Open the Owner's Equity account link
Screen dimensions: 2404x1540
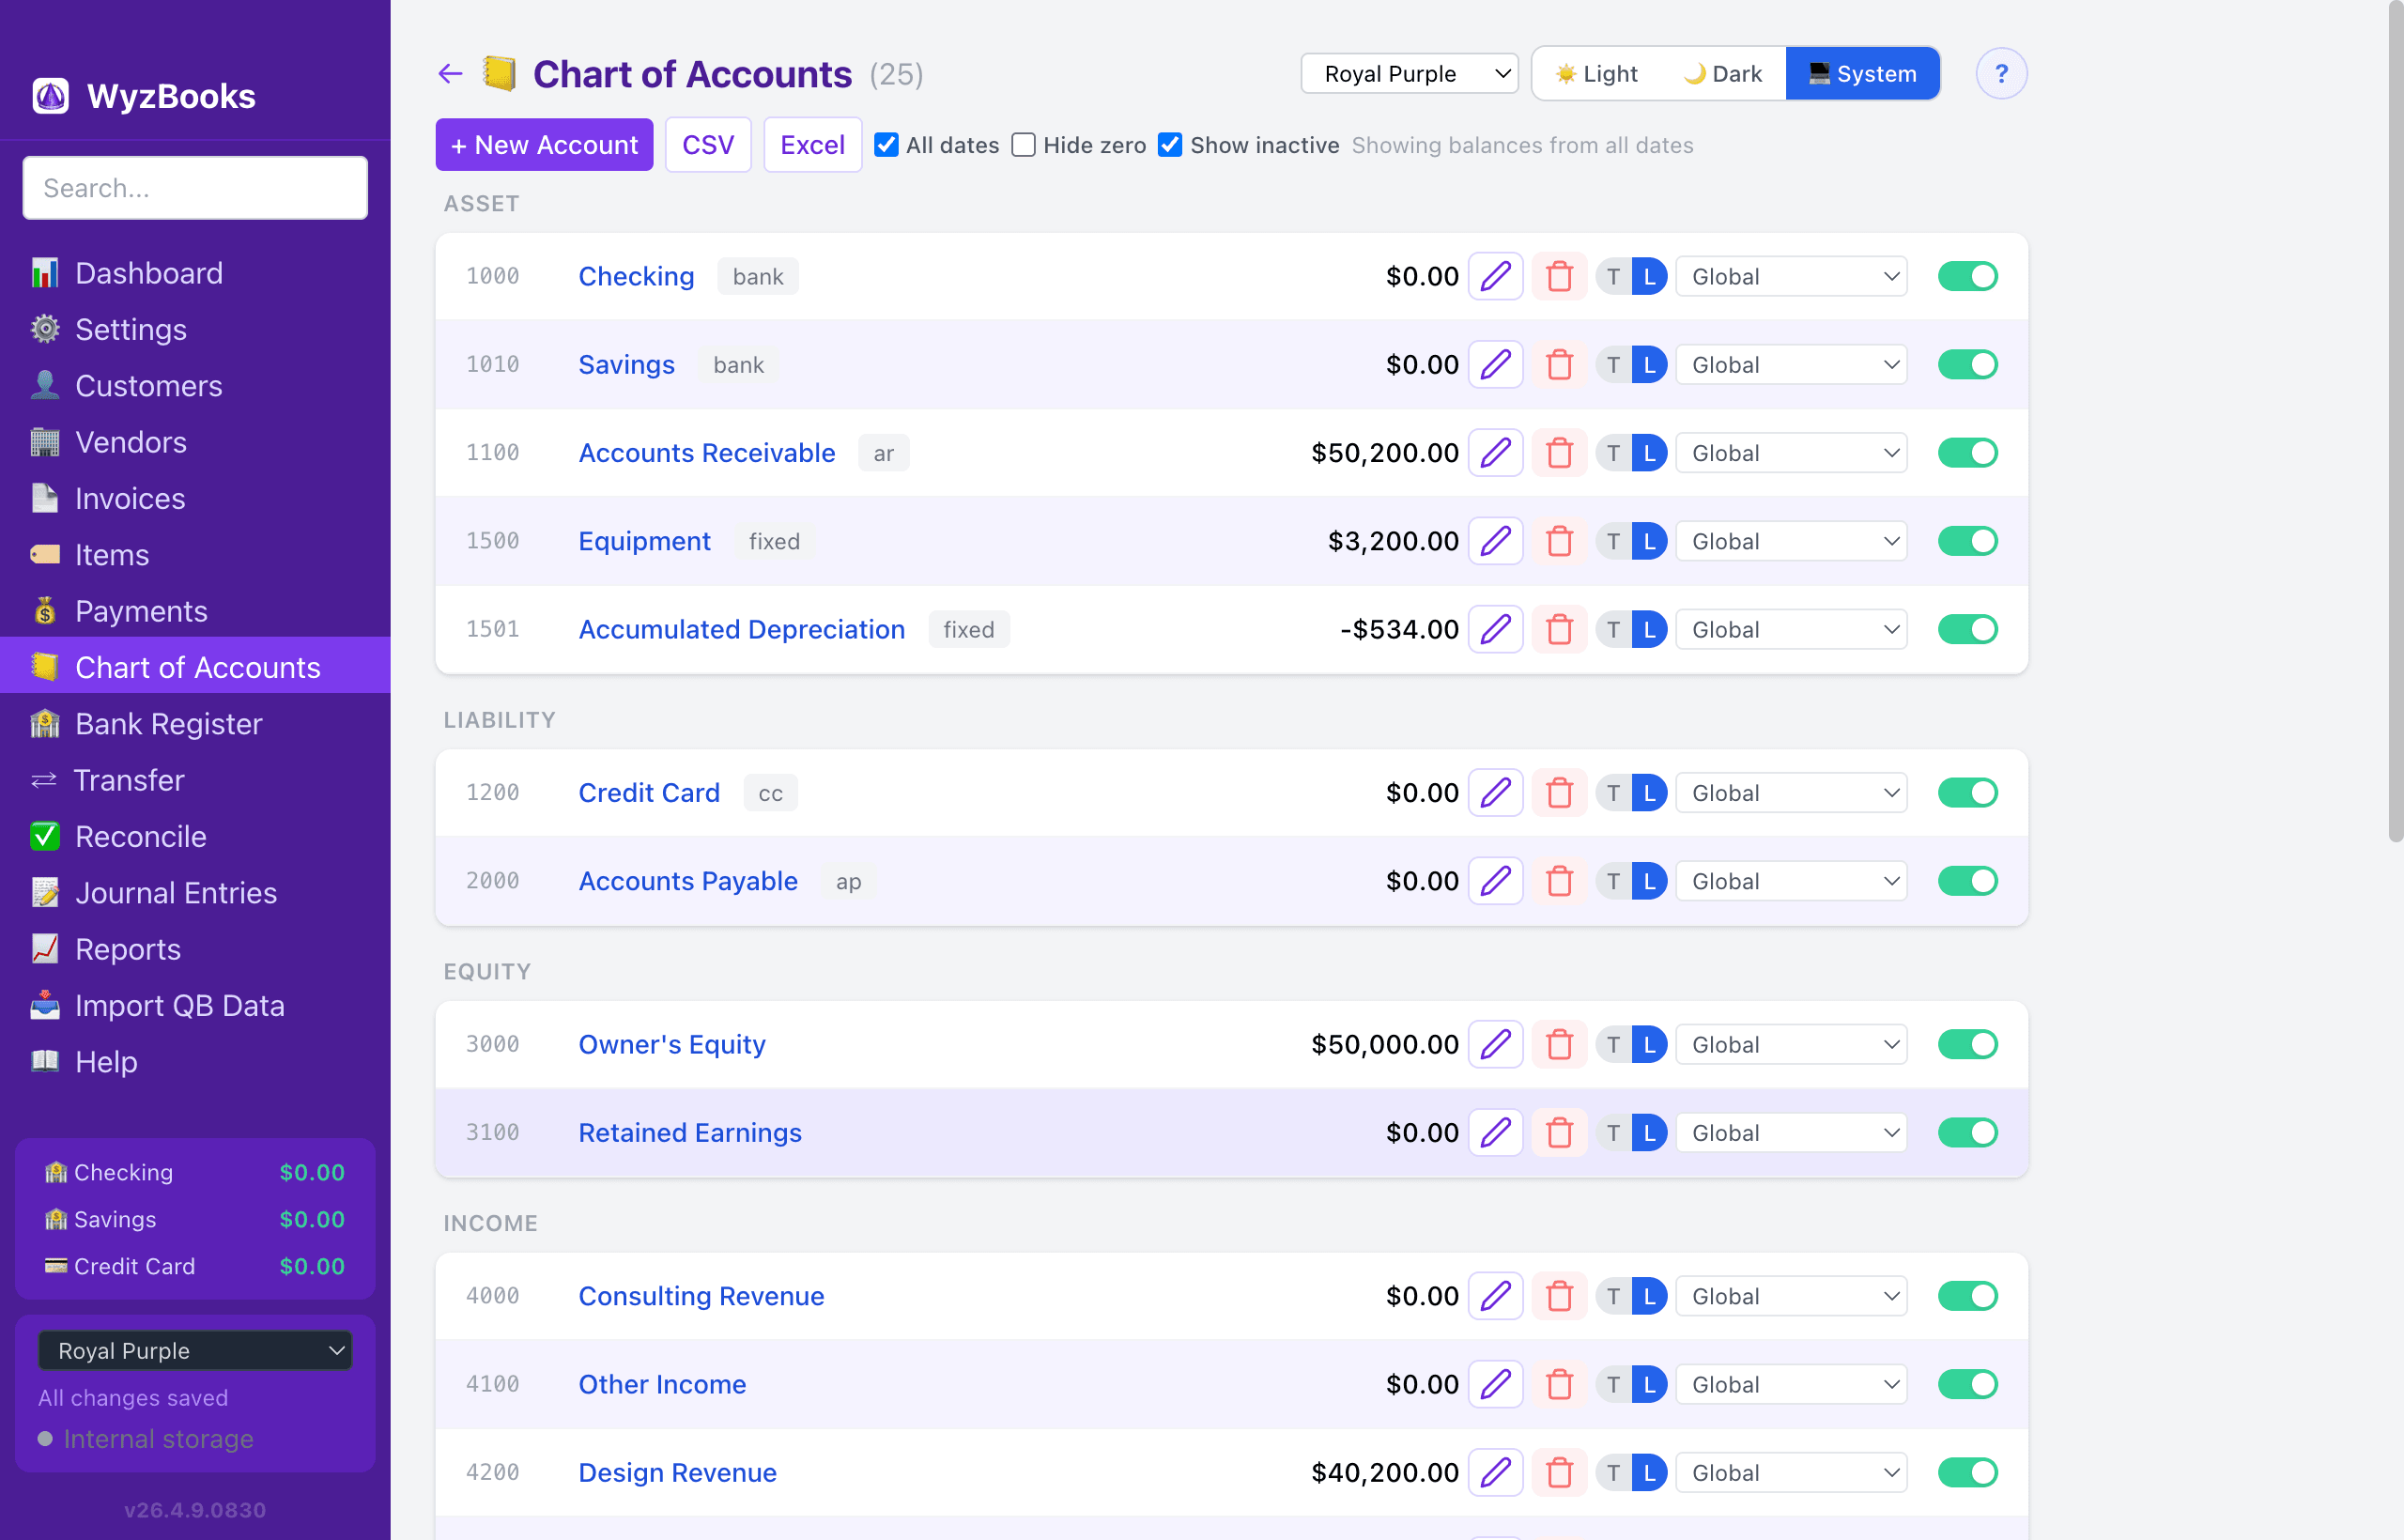coord(671,1043)
